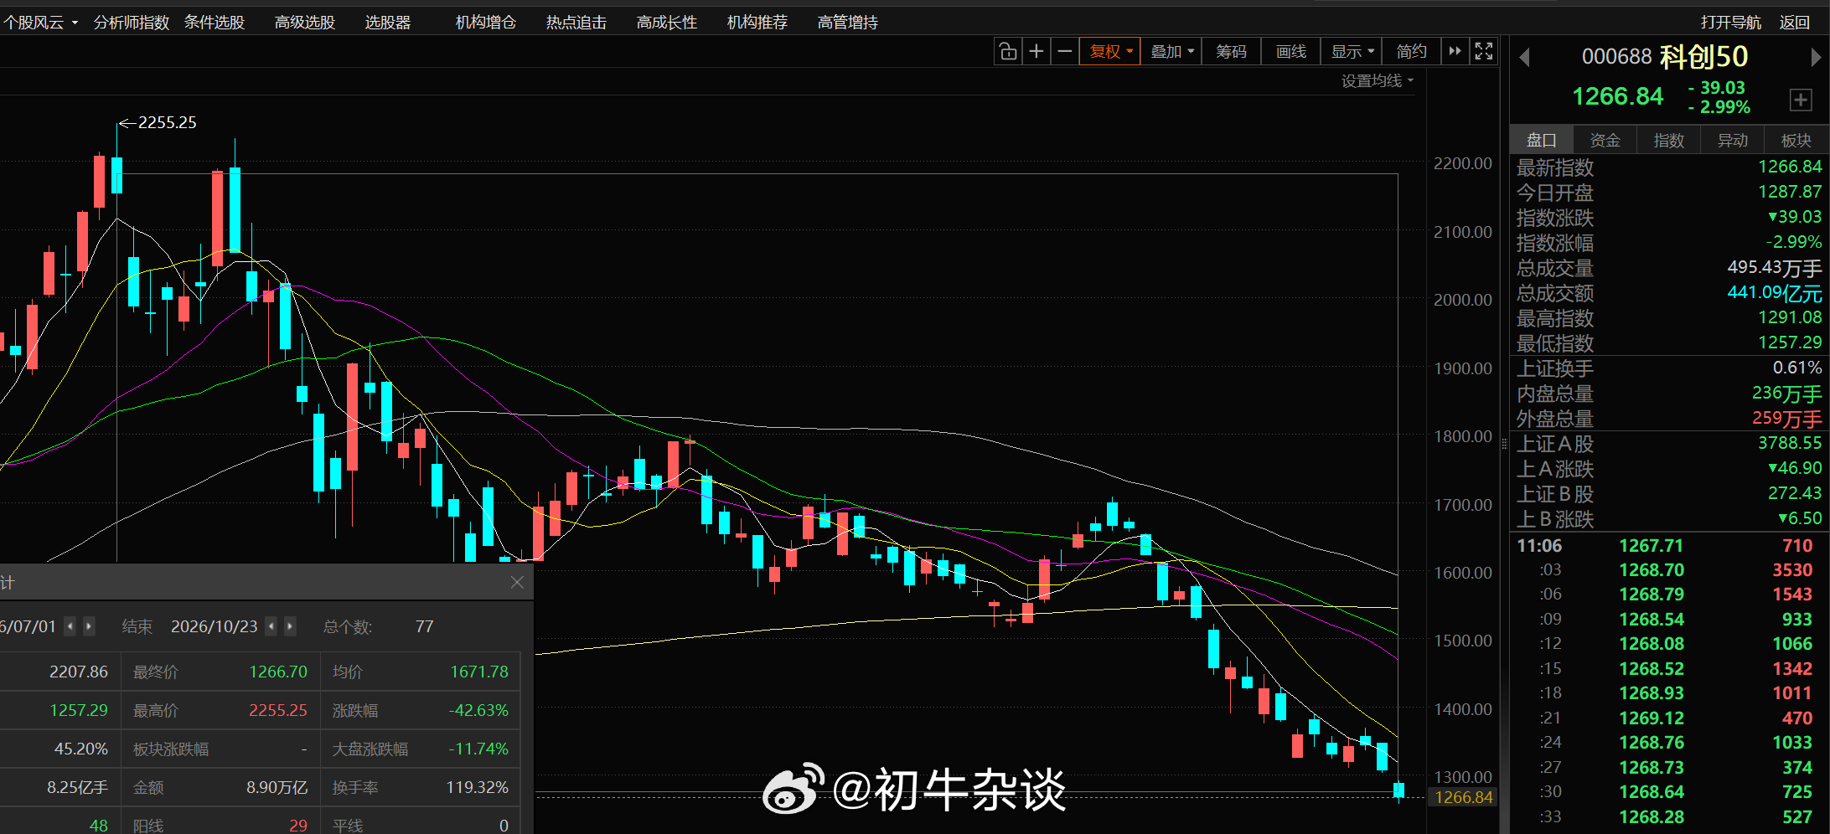Open 高成长性 menu item
The height and width of the screenshot is (834, 1830).
667,23
